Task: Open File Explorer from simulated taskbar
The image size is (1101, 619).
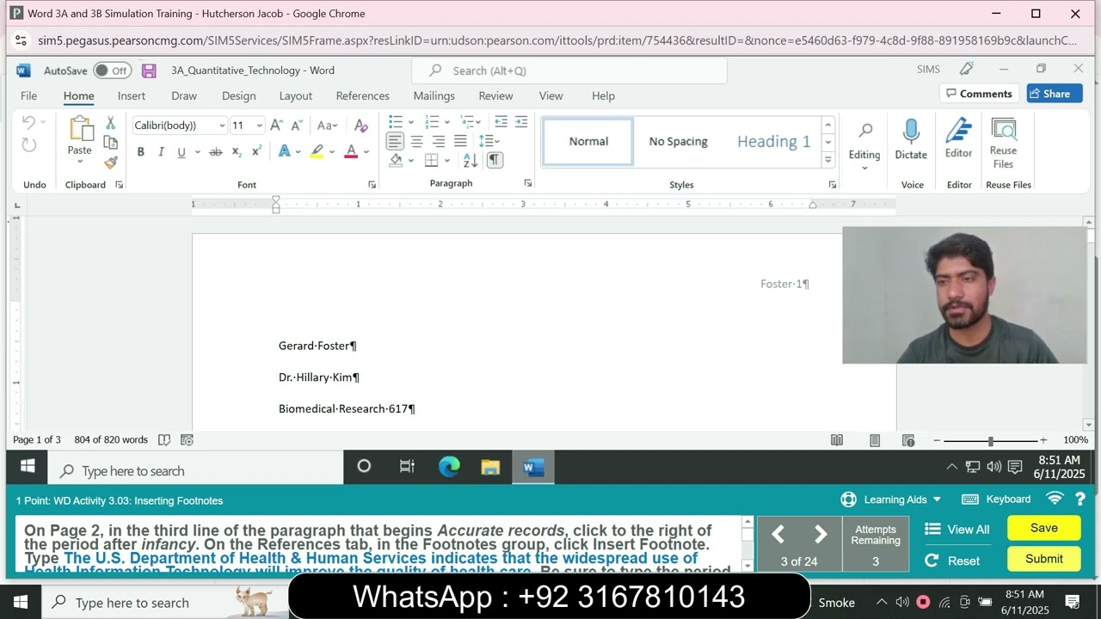Action: [x=490, y=467]
